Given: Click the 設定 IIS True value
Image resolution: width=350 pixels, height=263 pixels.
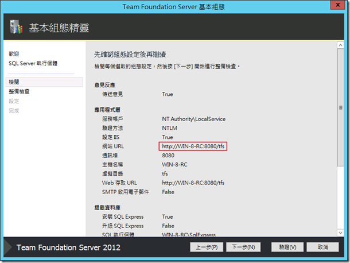Looking at the screenshot, I should click(168, 137).
